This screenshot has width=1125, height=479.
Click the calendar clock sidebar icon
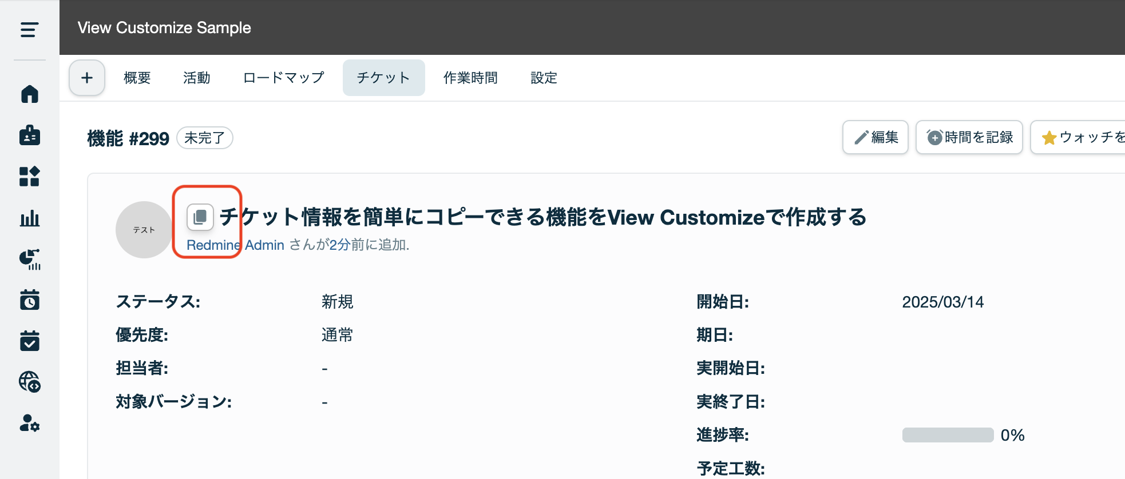(29, 300)
